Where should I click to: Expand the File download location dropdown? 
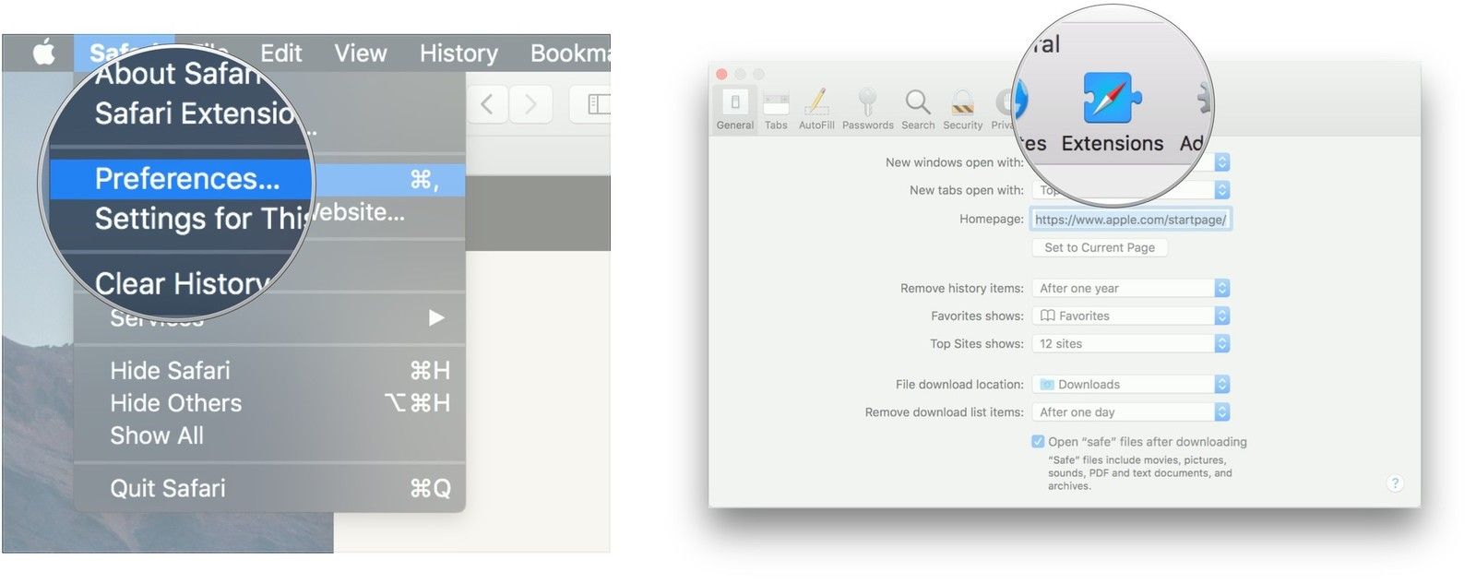(1130, 384)
